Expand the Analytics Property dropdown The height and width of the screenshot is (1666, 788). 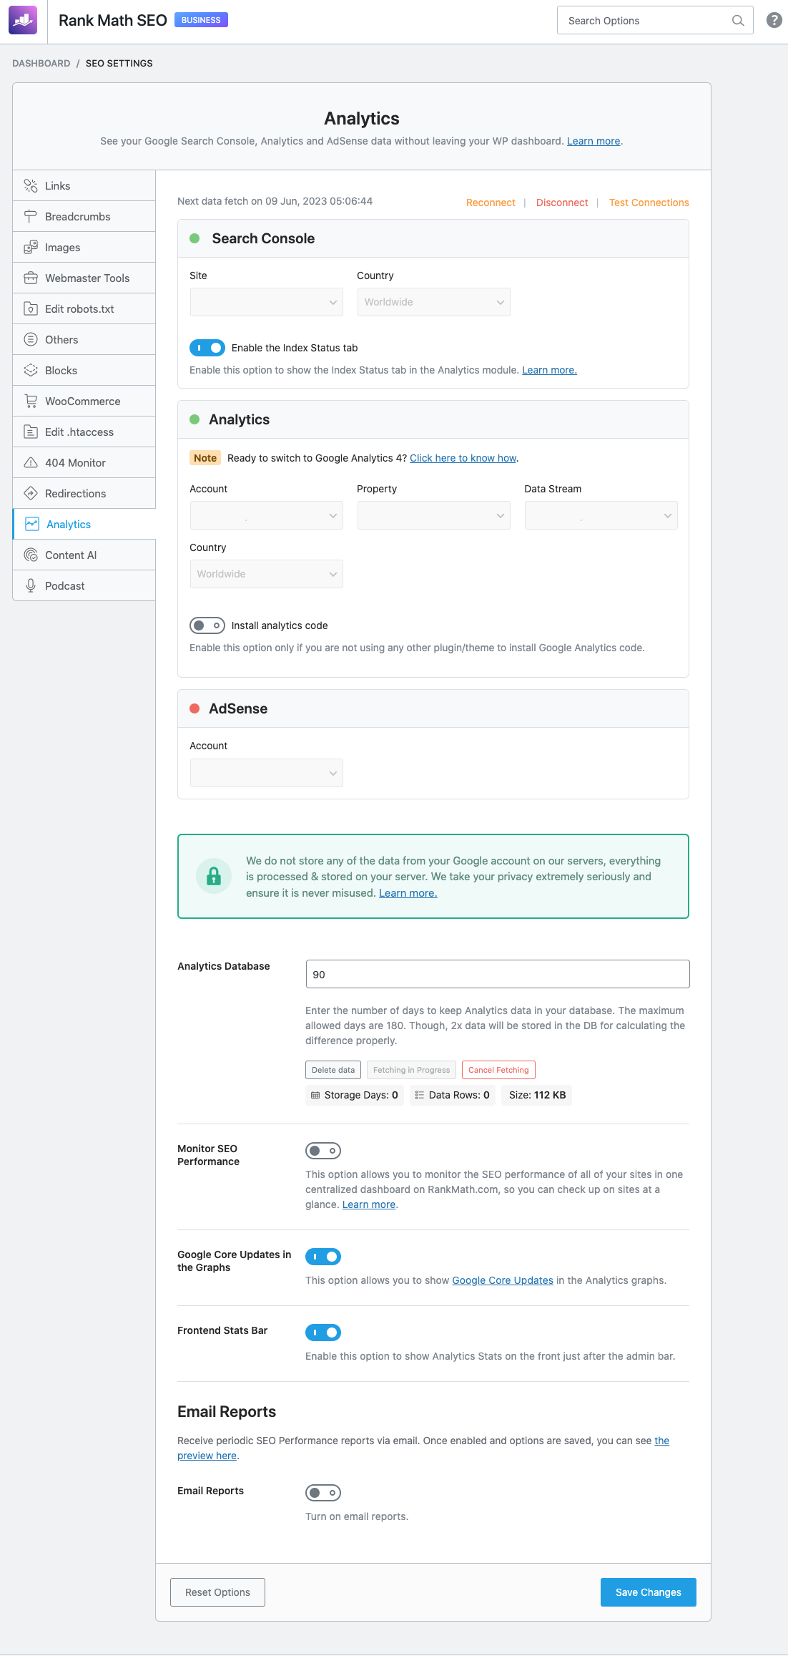pos(433,515)
